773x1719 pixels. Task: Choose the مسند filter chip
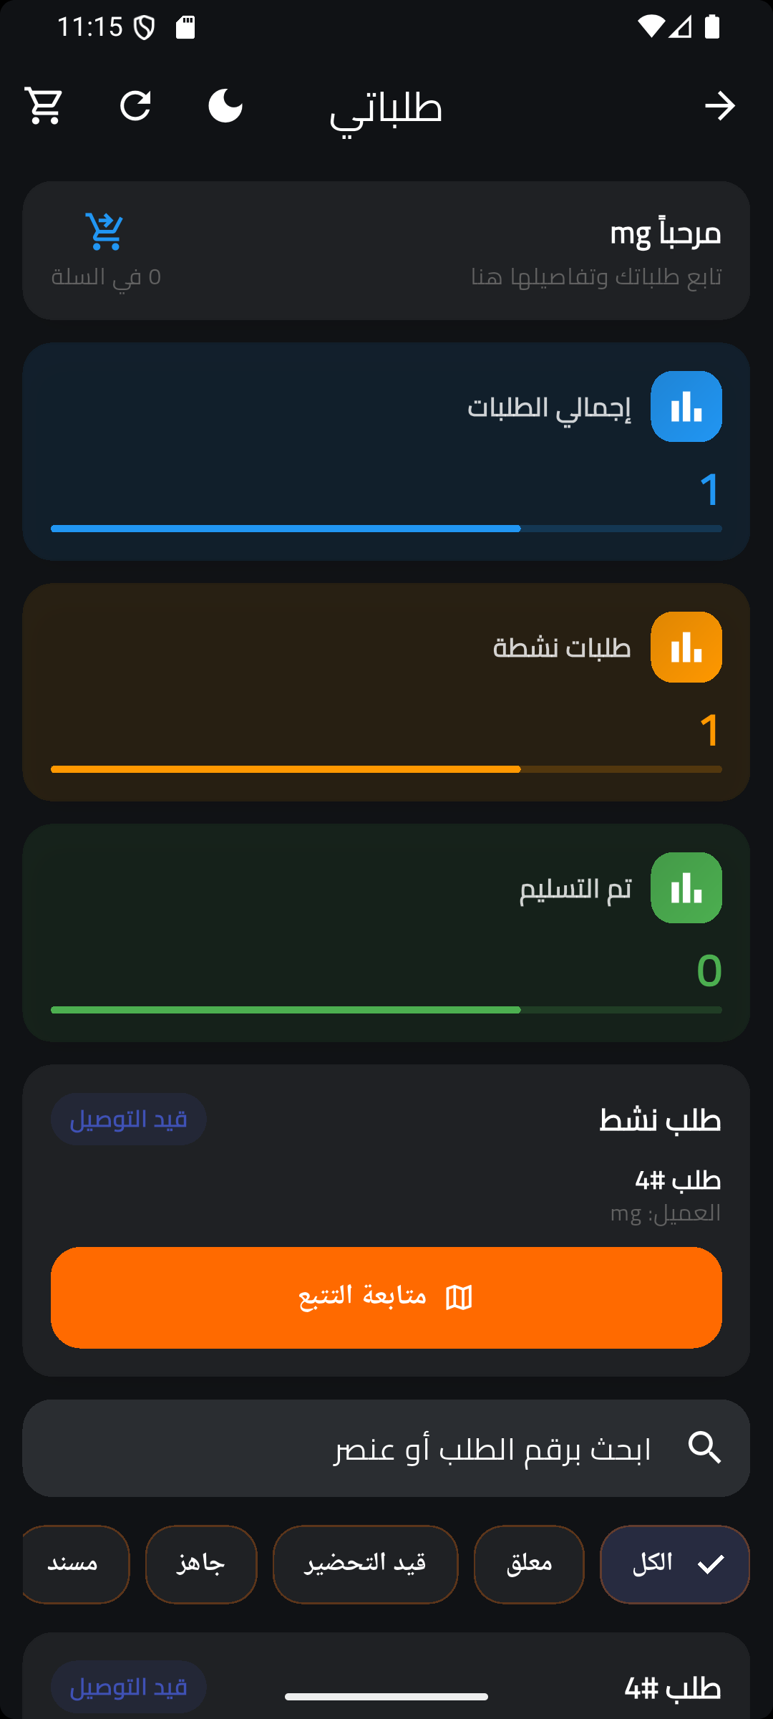75,1564
